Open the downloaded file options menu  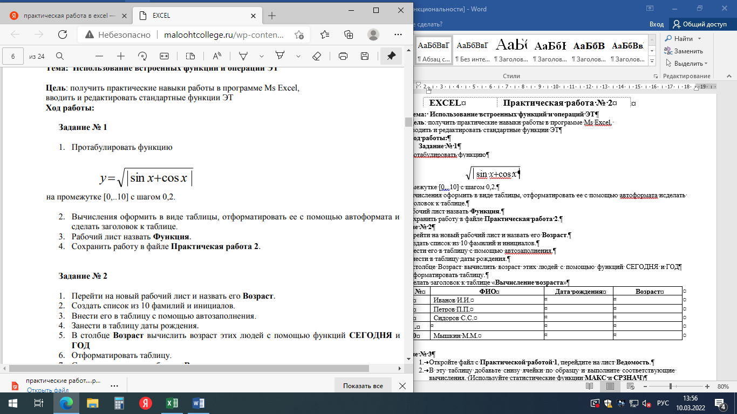[114, 386]
